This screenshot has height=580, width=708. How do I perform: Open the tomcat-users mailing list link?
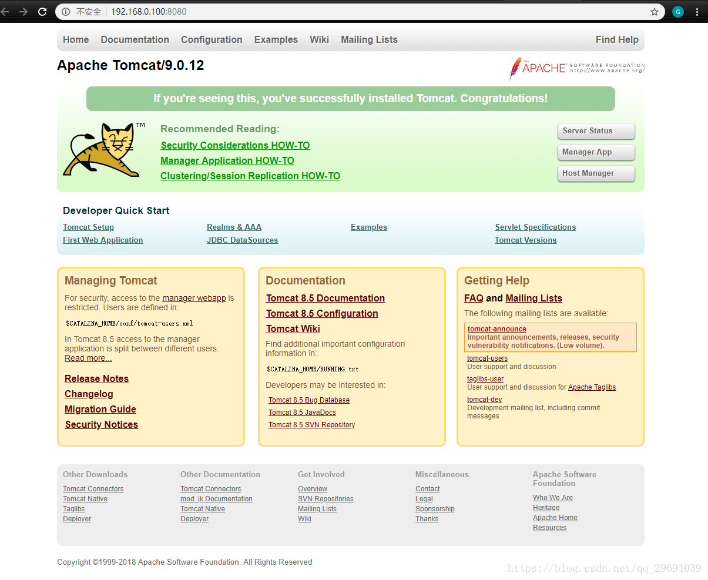point(487,358)
